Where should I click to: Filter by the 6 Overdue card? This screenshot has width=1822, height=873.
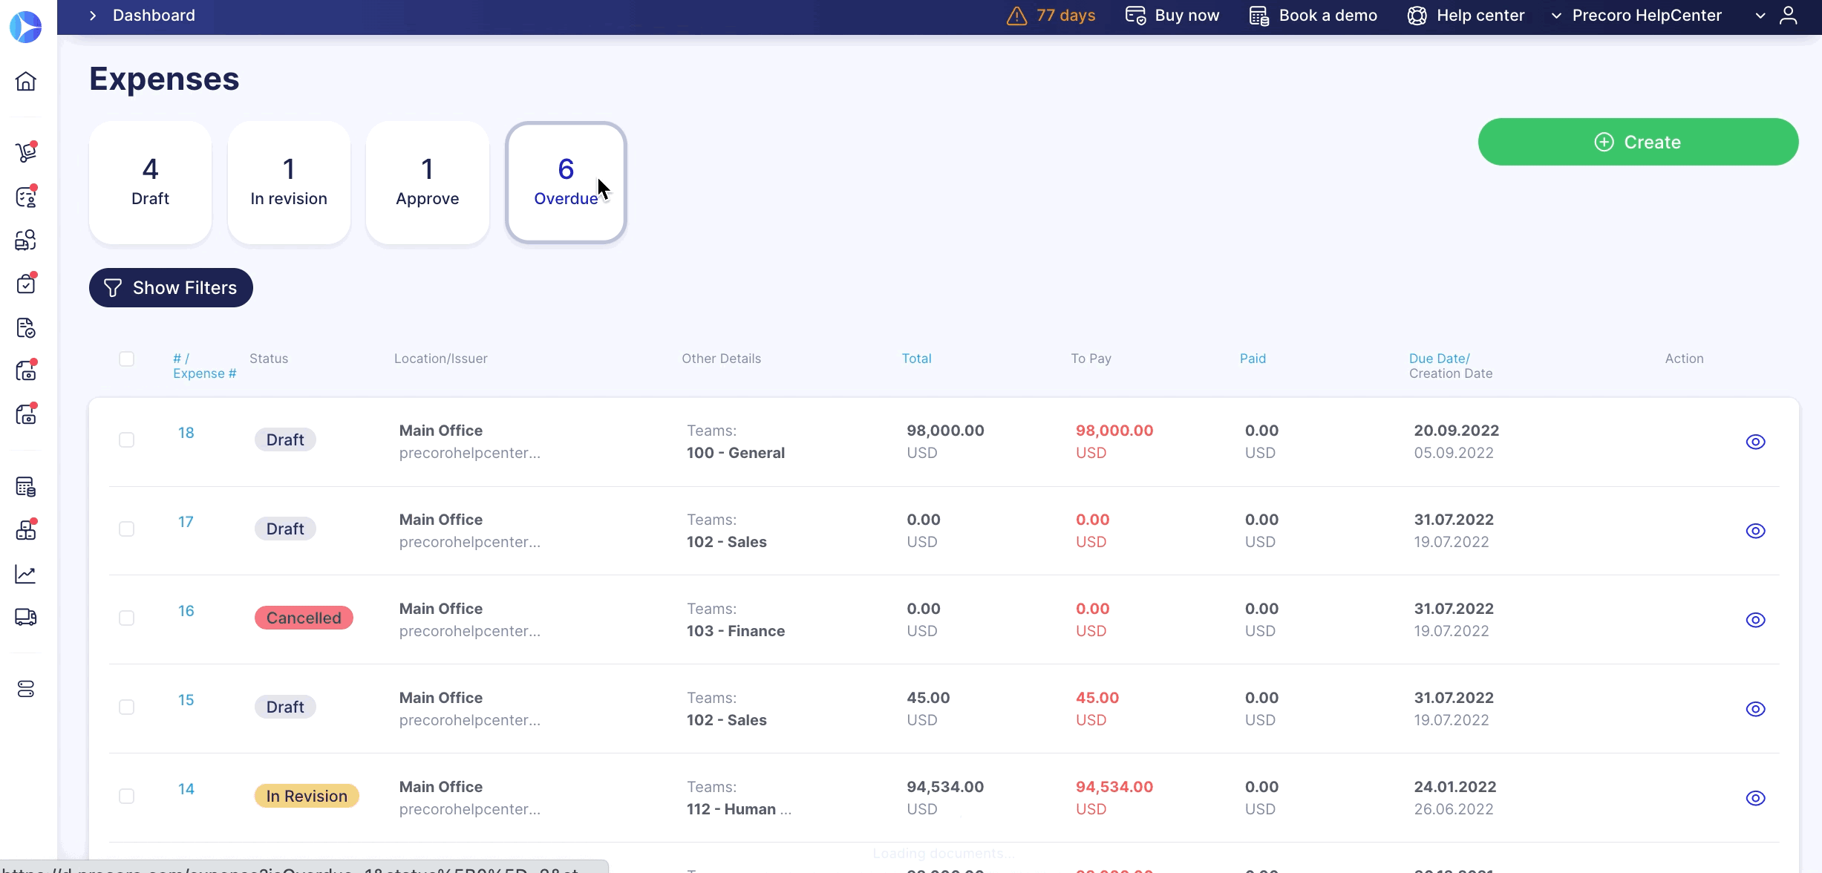pyautogui.click(x=566, y=183)
